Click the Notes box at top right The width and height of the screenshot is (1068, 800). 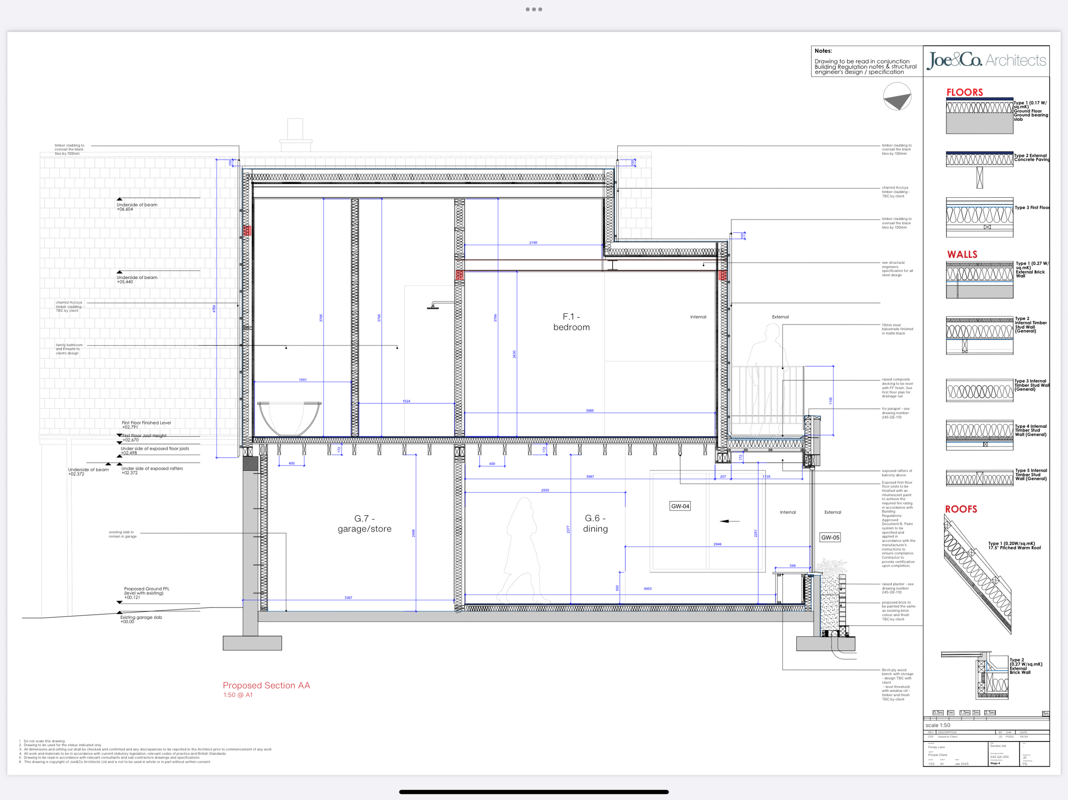866,61
